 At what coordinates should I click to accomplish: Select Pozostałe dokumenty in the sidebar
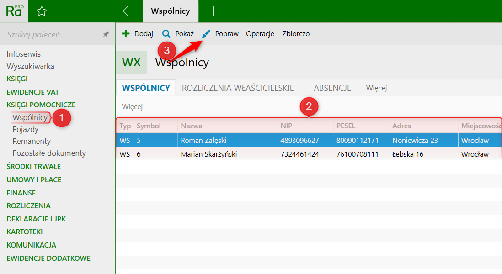[49, 153]
